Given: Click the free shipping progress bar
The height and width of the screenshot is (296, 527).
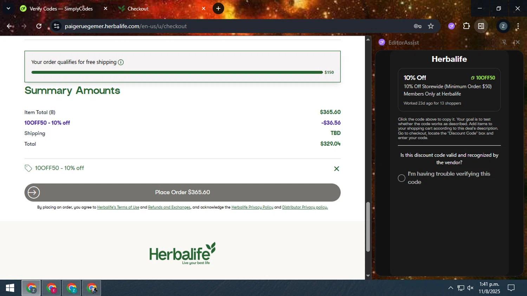Looking at the screenshot, I should point(177,72).
